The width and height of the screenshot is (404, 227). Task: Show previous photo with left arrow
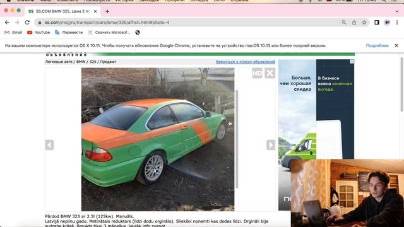[x=49, y=145]
